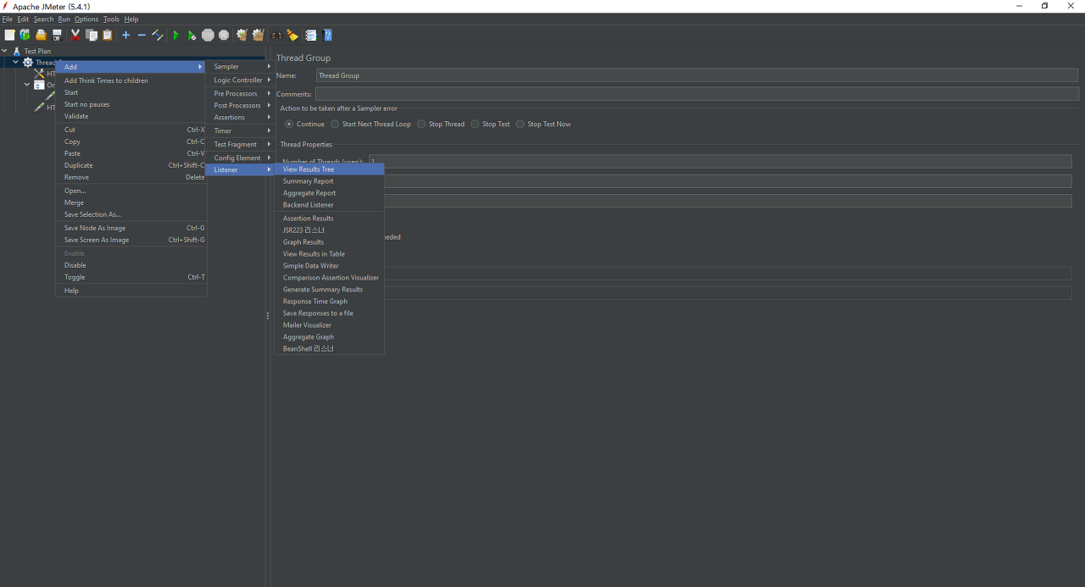Choose View Results in Table listener
The height and width of the screenshot is (587, 1085).
(x=329, y=254)
